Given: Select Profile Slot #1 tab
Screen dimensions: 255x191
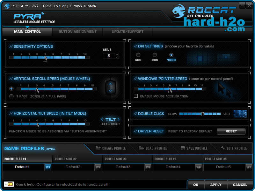Looking at the screenshot, I should click(27, 159).
